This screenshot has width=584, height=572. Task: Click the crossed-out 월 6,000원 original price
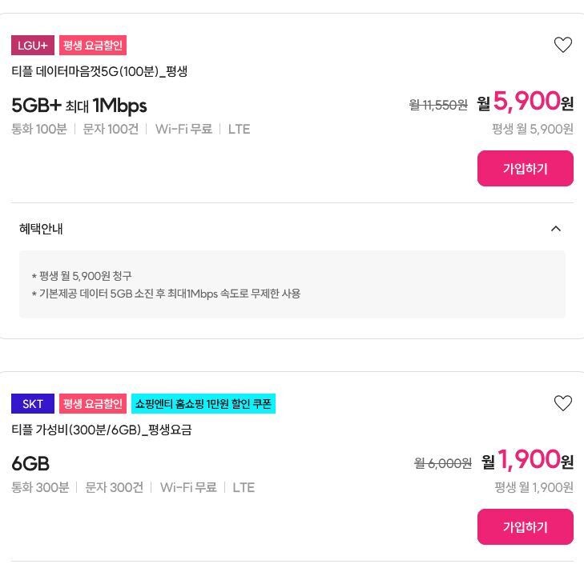point(443,463)
